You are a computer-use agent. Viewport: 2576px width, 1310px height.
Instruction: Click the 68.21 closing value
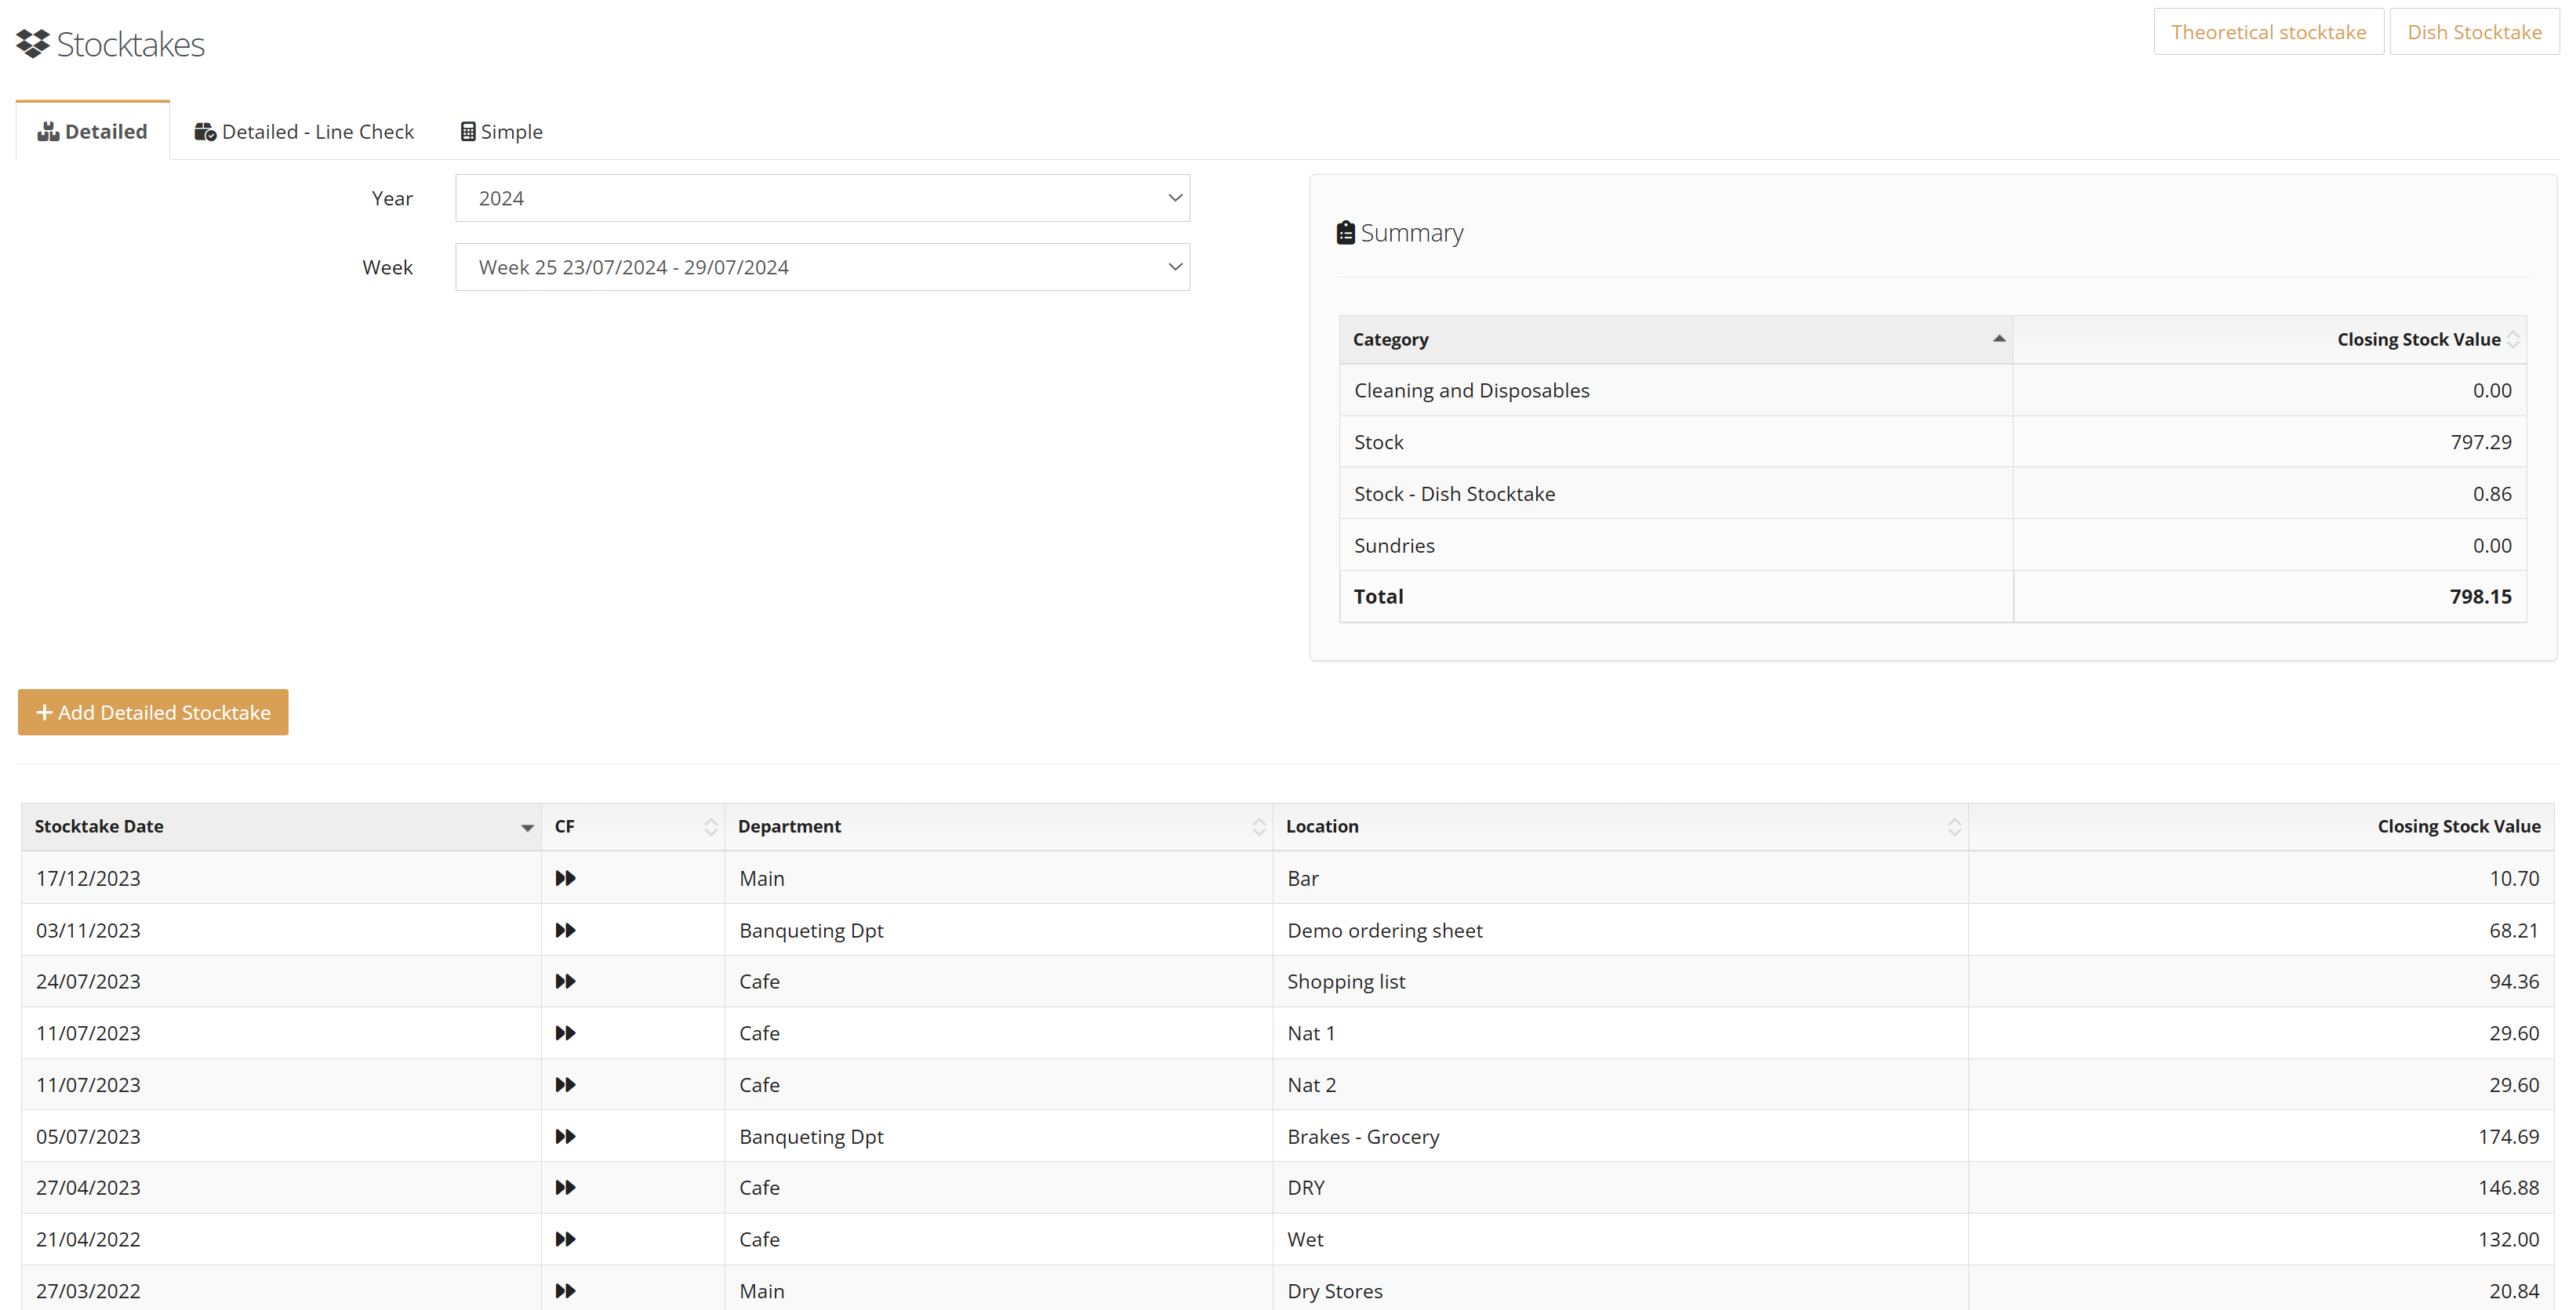[x=2514, y=930]
